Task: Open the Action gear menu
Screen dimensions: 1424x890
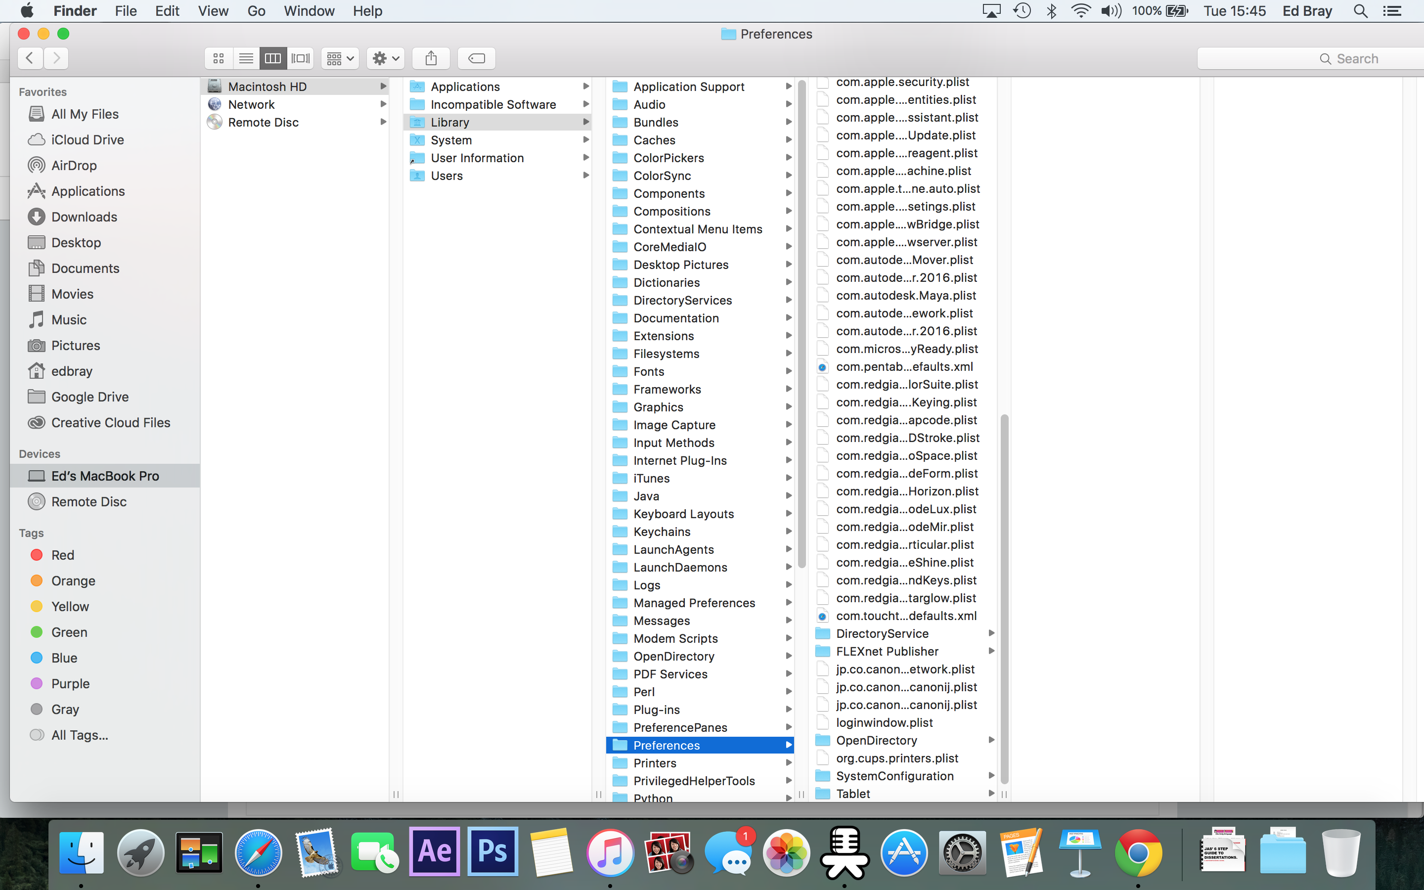Action: point(386,58)
